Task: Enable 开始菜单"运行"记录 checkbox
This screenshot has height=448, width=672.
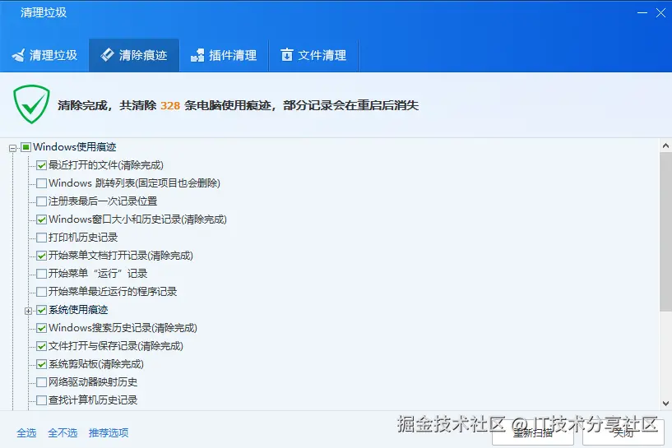Action: tap(42, 274)
